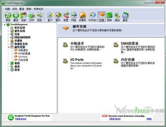The width and height of the screenshot is (166, 127).
Task: Click the 报告 (Report) toolbar icon
Action: 40,17
